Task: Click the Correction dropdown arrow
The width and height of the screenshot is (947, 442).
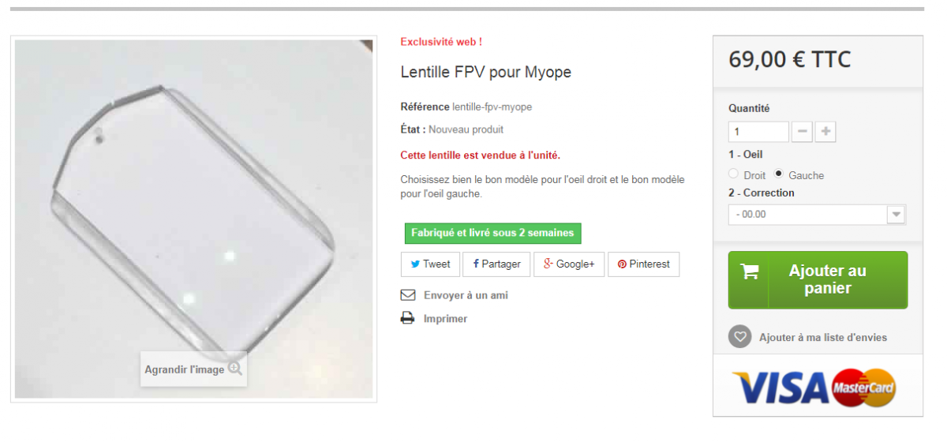Action: (896, 215)
